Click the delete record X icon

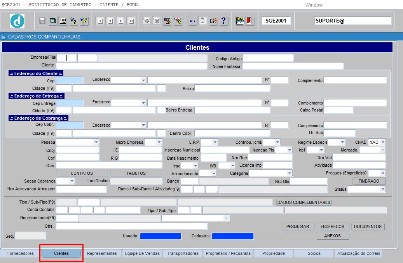[x=157, y=21]
